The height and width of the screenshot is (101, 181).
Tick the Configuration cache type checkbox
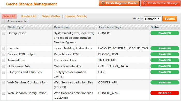coord(3,33)
